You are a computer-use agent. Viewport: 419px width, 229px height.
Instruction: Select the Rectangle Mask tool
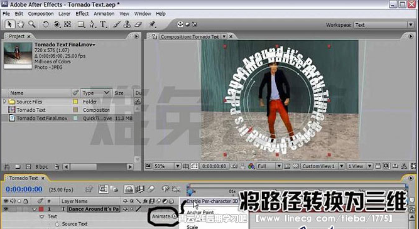click(x=80, y=24)
